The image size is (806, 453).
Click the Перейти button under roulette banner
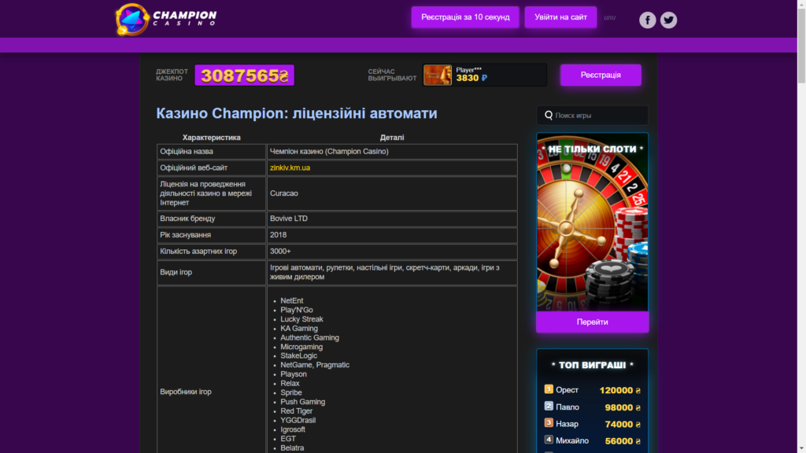coord(592,322)
